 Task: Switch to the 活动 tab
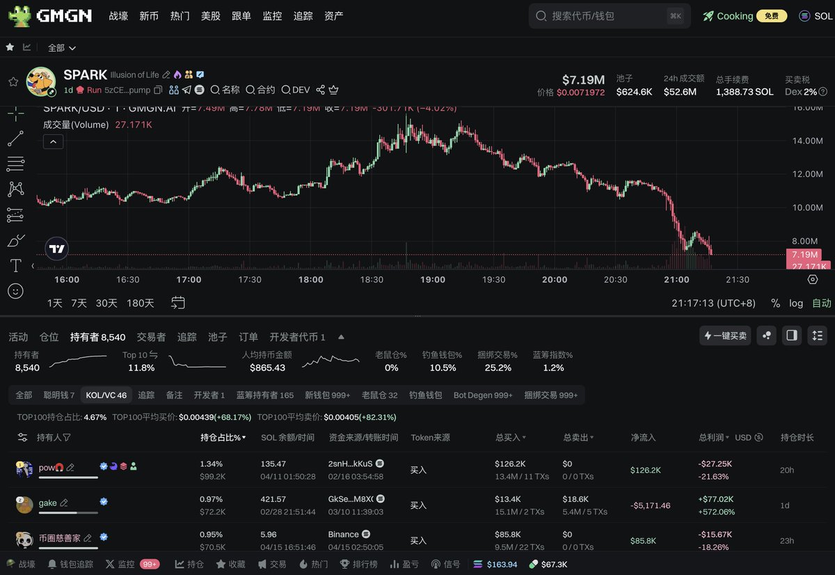point(18,337)
